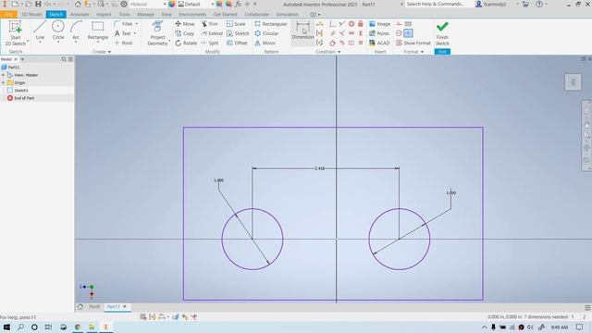Open Windows Start menu
592x333 pixels.
click(6, 327)
